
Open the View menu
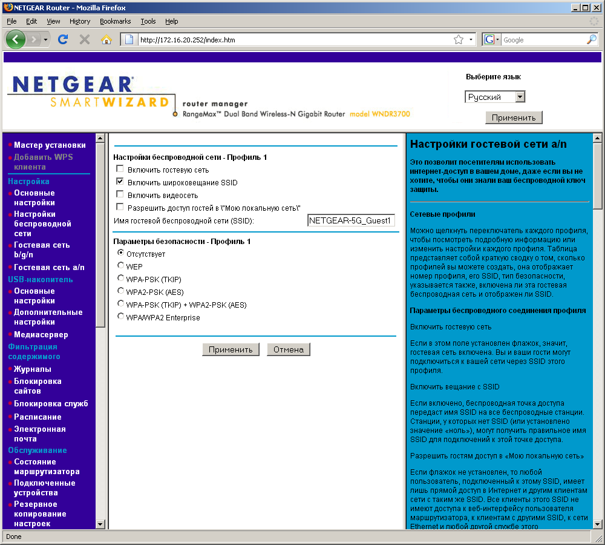click(53, 21)
